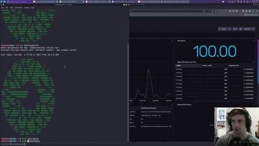Open the View menu in Konsole
Image resolution: width=259 pixels, height=146 pixels.
click(11, 8)
